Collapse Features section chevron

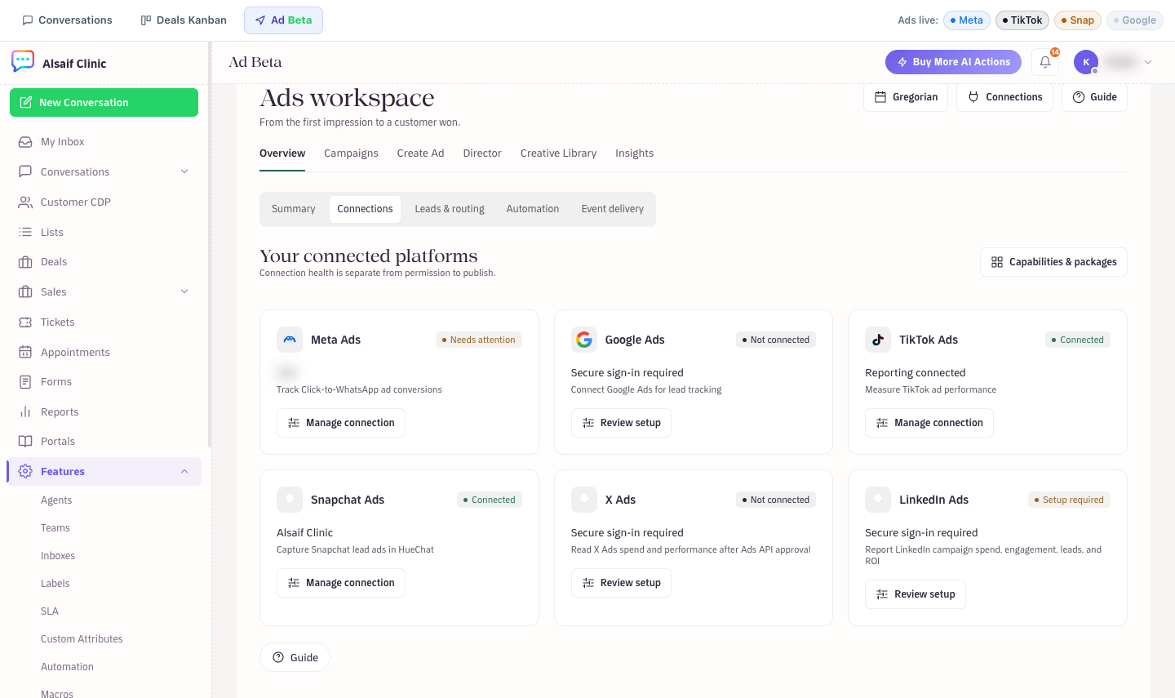(x=184, y=472)
